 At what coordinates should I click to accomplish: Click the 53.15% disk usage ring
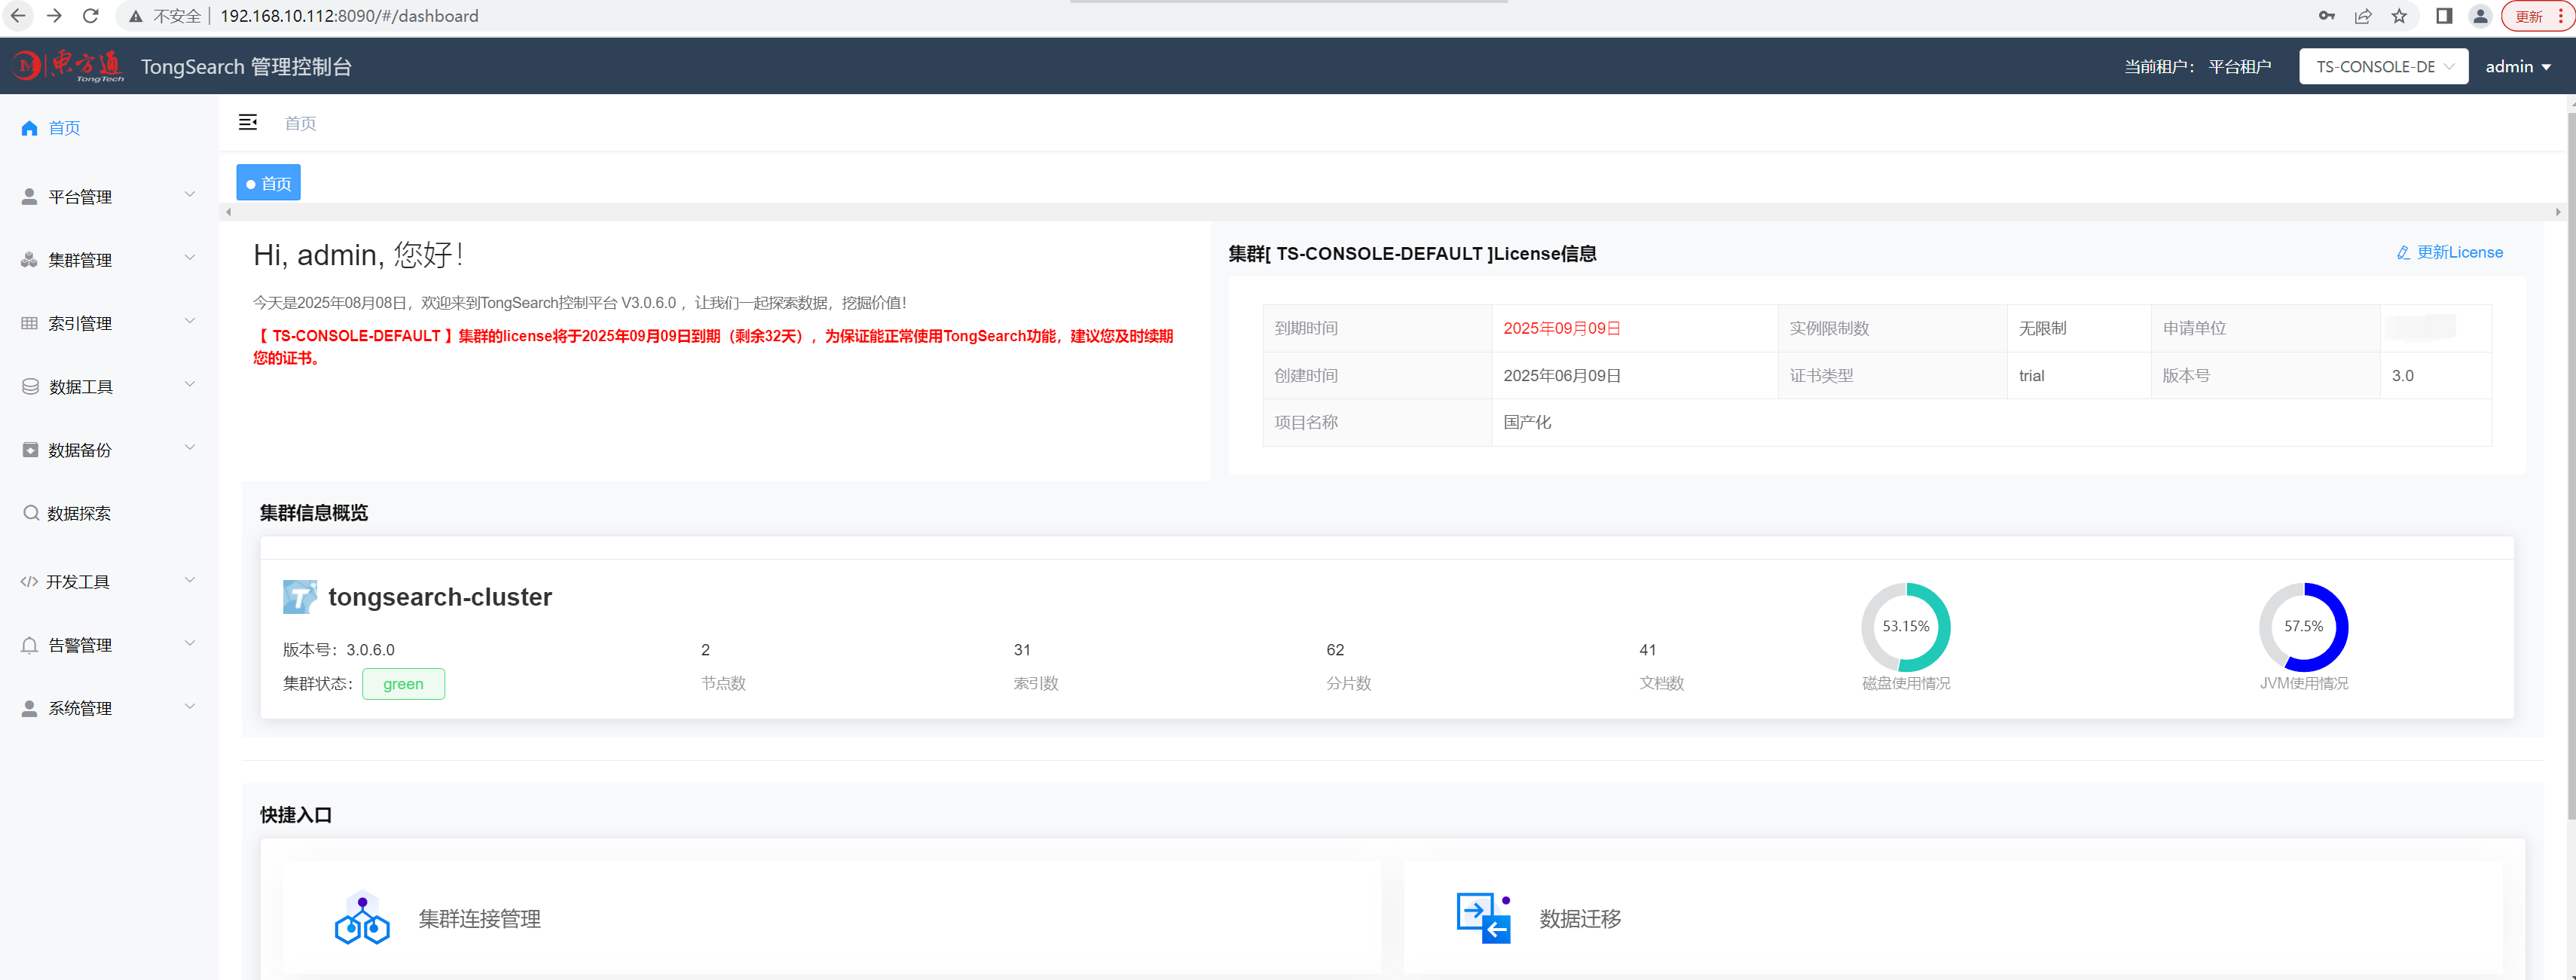[x=1906, y=627]
